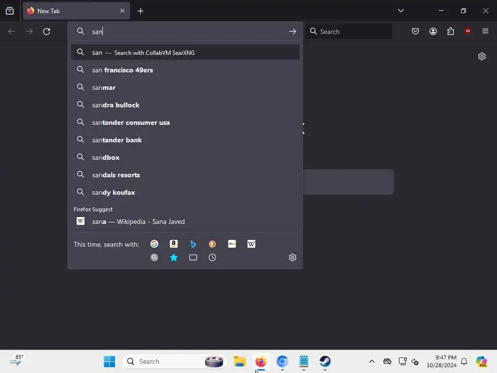The image size is (497, 373).
Task: Choose suggestion 'sandy koufax'
Action: click(185, 192)
